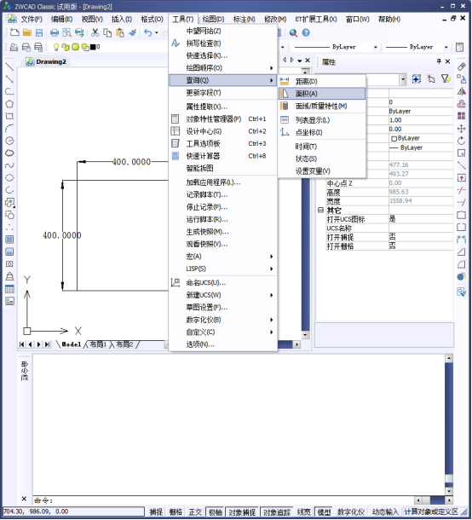472x520 pixels.
Task: Click the 数字化仪 status bar button
Action: [x=351, y=512]
